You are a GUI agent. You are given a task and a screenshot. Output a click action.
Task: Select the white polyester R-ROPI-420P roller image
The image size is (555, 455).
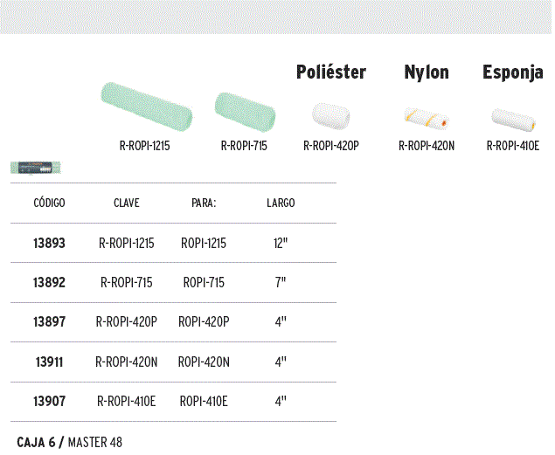coord(331,116)
